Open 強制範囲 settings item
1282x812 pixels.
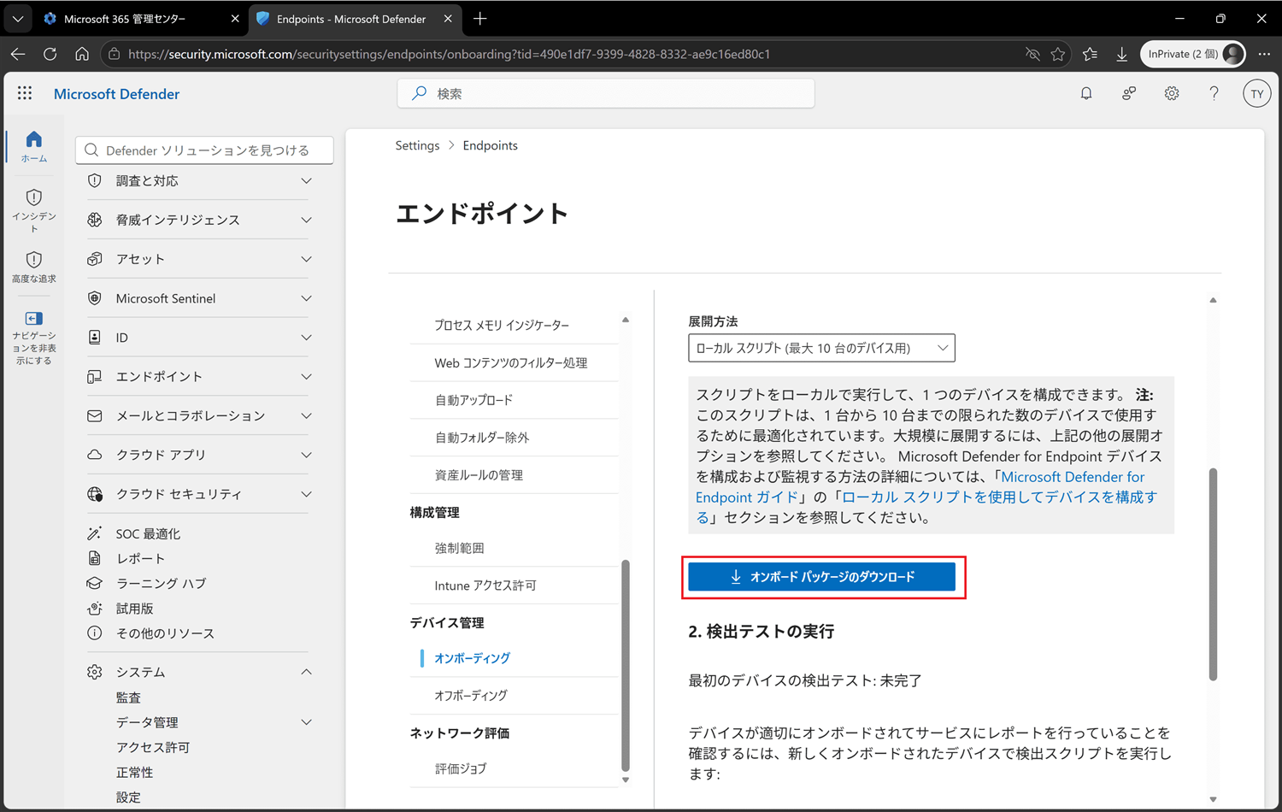point(459,548)
